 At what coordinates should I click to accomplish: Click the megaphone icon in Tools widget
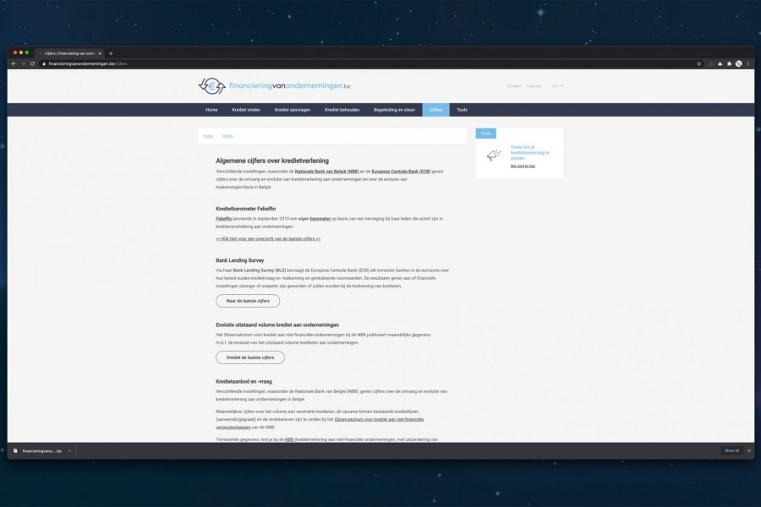coord(494,155)
